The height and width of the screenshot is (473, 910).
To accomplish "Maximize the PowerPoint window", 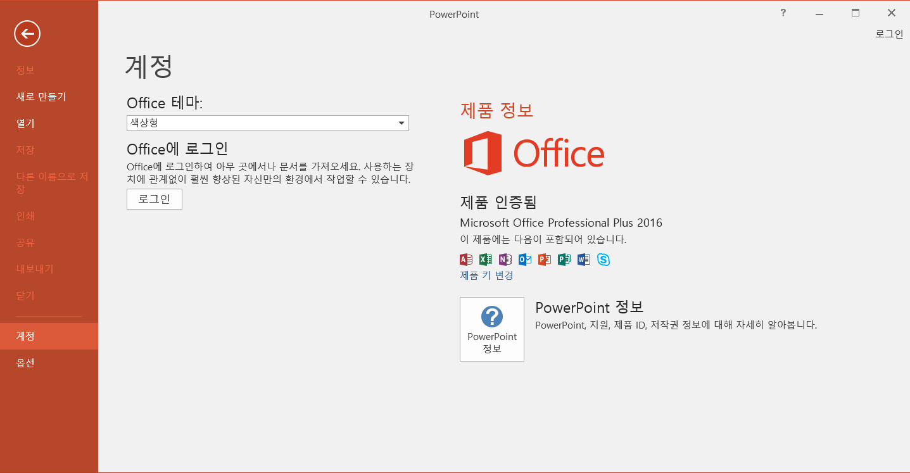I will pos(856,13).
